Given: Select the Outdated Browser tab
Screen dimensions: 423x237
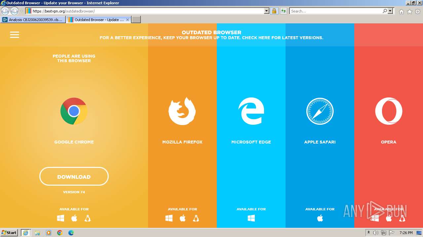Looking at the screenshot, I should (98, 20).
